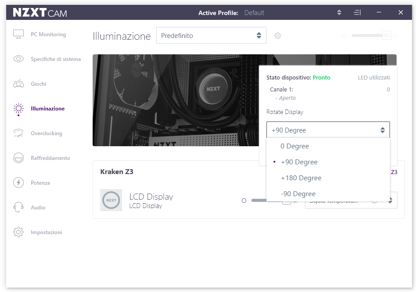Switch to the Overclocking section
This screenshot has height=292, width=416.
pos(46,133)
